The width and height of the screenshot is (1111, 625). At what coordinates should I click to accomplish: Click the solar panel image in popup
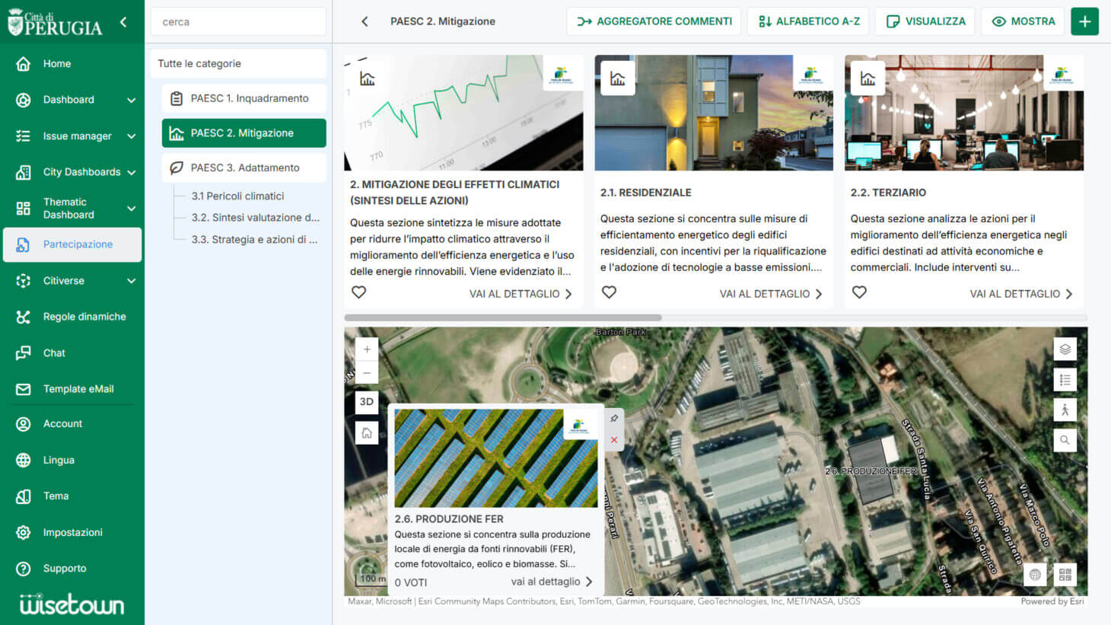[496, 458]
